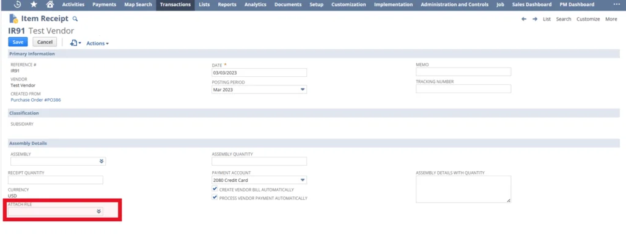Click into the Tracking Number field
Screen dimensions: 626x239
coord(463,89)
